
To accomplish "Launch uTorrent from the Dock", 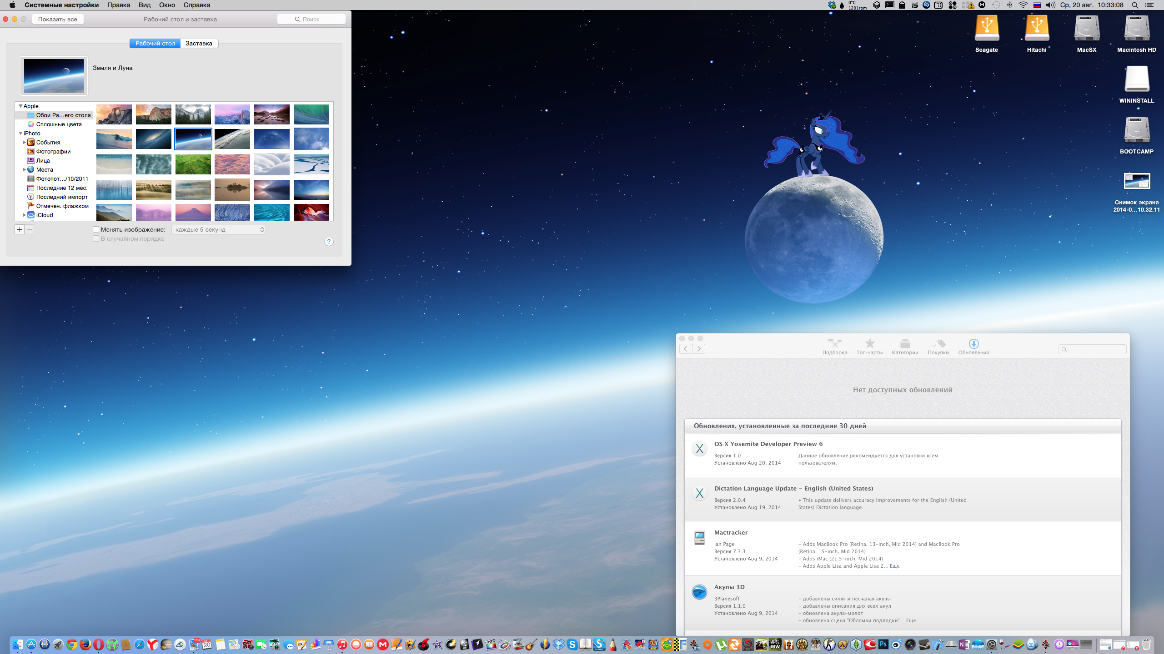I will tap(721, 644).
